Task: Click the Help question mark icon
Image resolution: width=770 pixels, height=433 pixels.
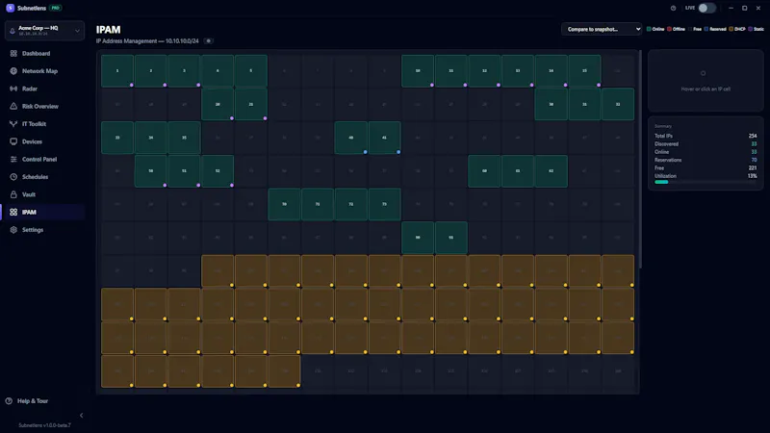Action: tap(9, 401)
